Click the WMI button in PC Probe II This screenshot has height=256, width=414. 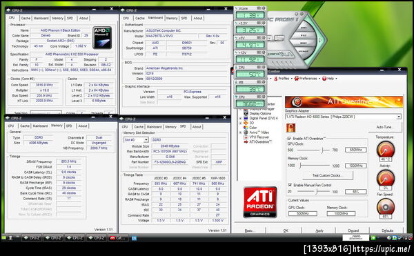[304, 43]
